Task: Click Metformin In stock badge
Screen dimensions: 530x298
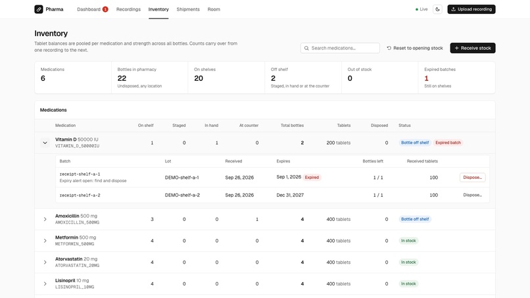Action: coord(408,241)
